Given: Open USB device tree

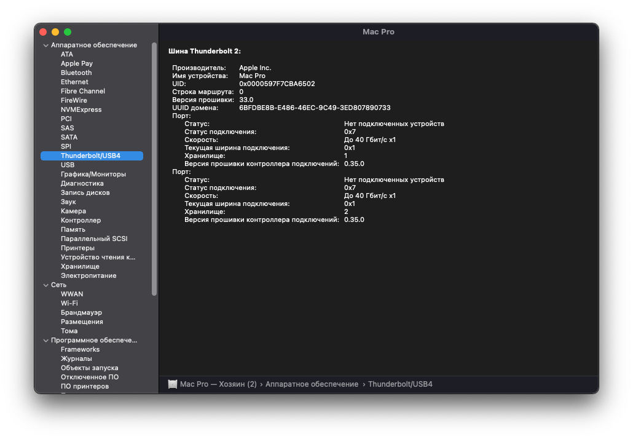Looking at the screenshot, I should pyautogui.click(x=68, y=165).
